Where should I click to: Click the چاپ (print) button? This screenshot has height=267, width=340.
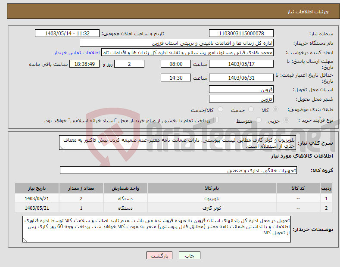[x=189, y=255]
